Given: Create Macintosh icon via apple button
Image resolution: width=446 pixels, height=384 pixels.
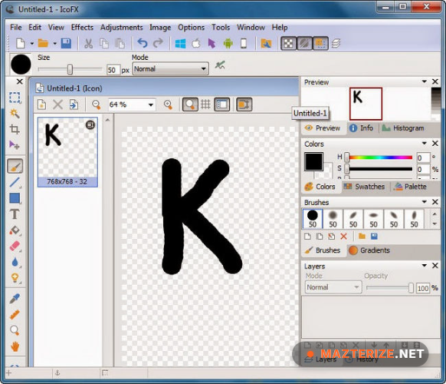Looking at the screenshot, I should pyautogui.click(x=196, y=43).
